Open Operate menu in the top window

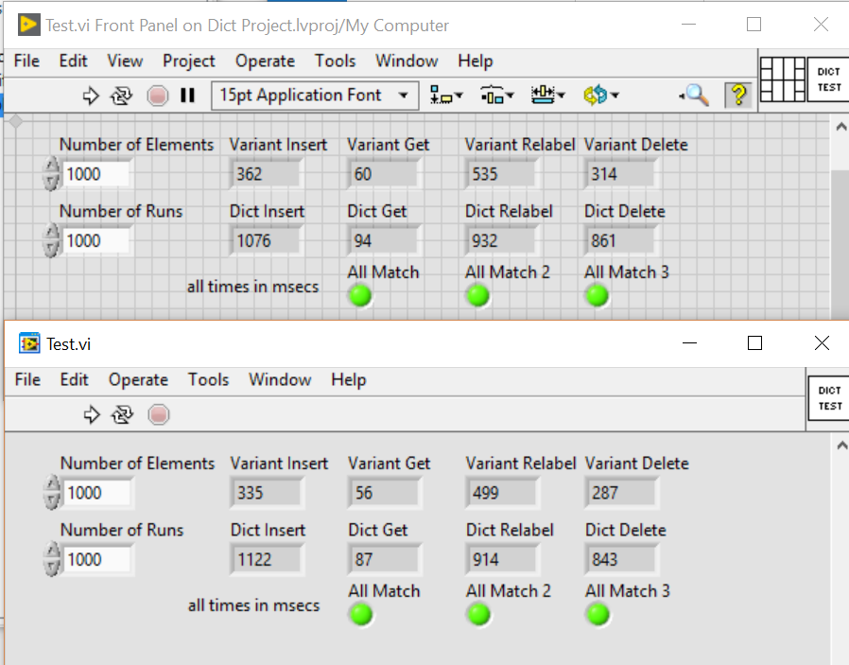click(265, 61)
